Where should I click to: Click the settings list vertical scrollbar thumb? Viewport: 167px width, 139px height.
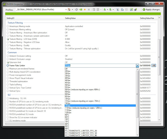[x=159, y=57]
